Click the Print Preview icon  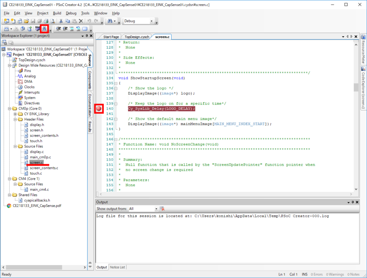[x=53, y=21]
